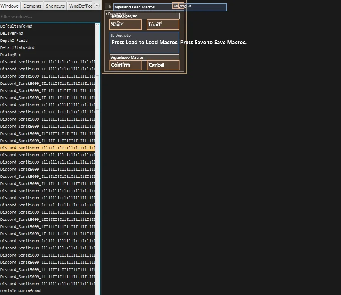Select the highlighted Discord_Somik5099 list entry
Image resolution: width=341 pixels, height=295 pixels.
tap(47, 148)
